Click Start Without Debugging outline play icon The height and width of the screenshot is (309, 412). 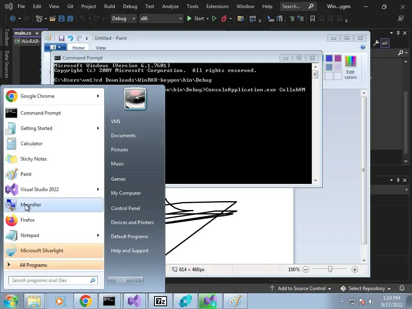point(214,19)
